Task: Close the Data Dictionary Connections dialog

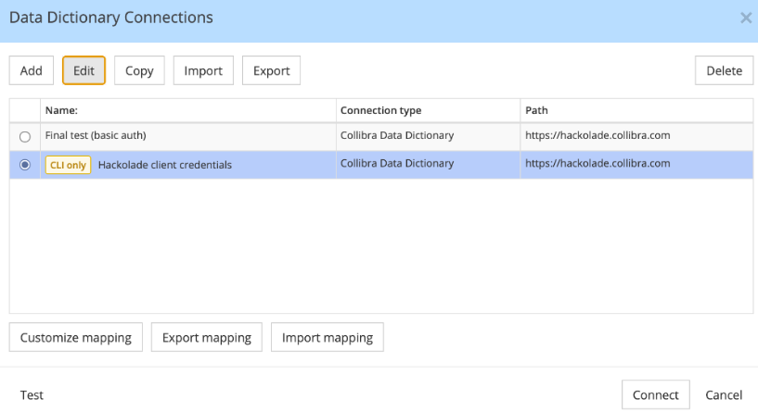Action: click(745, 18)
